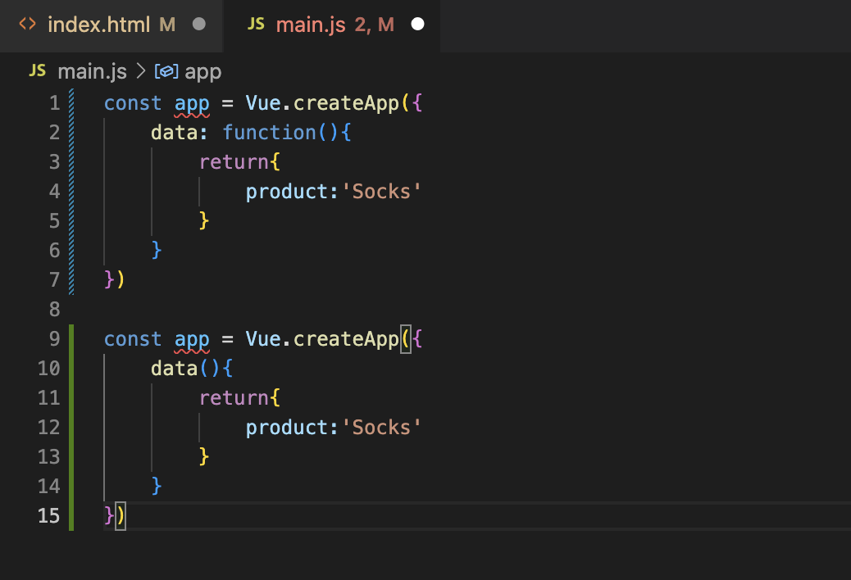Click the underlined app on line 1
This screenshot has height=580, width=851.
pyautogui.click(x=192, y=103)
